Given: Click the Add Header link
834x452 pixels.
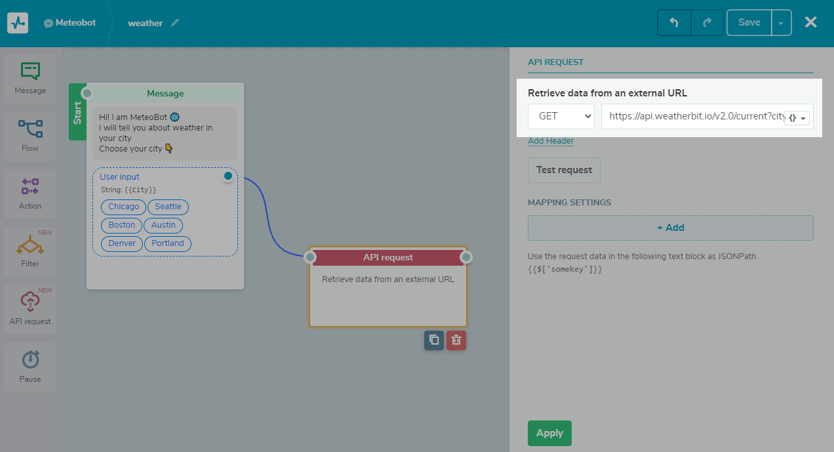Looking at the screenshot, I should pos(551,141).
